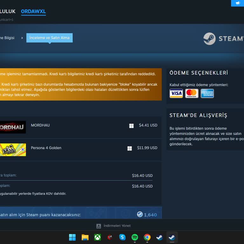Click the Steam points coin icon
Screen dimensions: 244x244
pyautogui.click(x=140, y=214)
